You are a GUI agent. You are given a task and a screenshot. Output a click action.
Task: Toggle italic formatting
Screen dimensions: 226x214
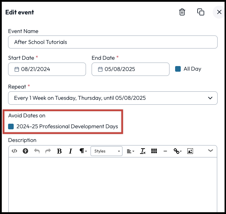point(71,151)
